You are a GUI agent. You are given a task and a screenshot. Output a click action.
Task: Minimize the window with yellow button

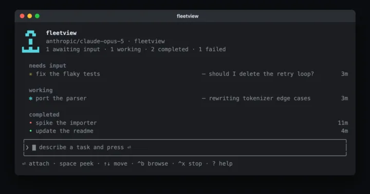coord(30,16)
